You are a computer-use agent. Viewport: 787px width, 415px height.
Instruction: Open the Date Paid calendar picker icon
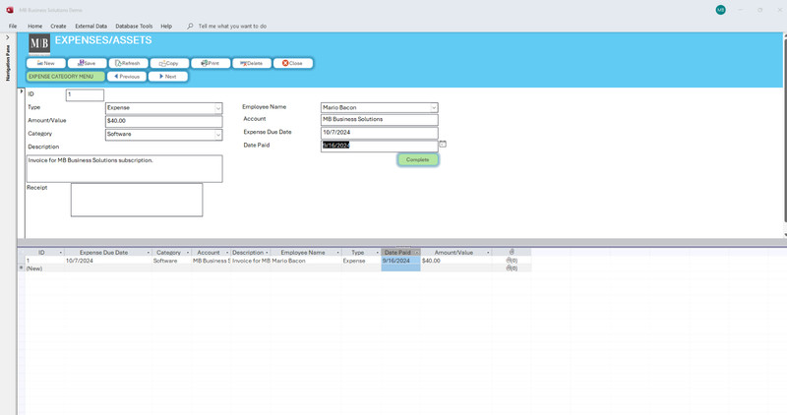pos(443,145)
